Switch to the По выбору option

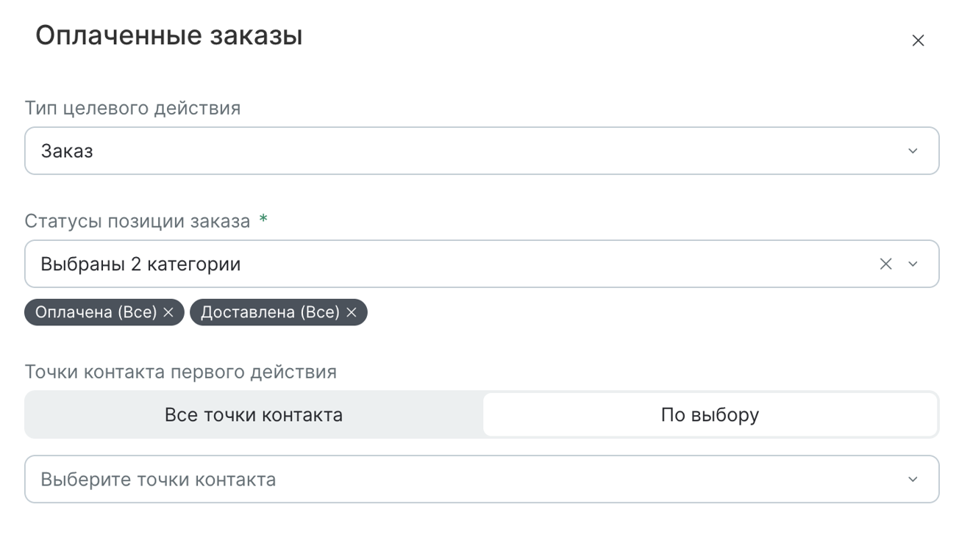click(710, 414)
